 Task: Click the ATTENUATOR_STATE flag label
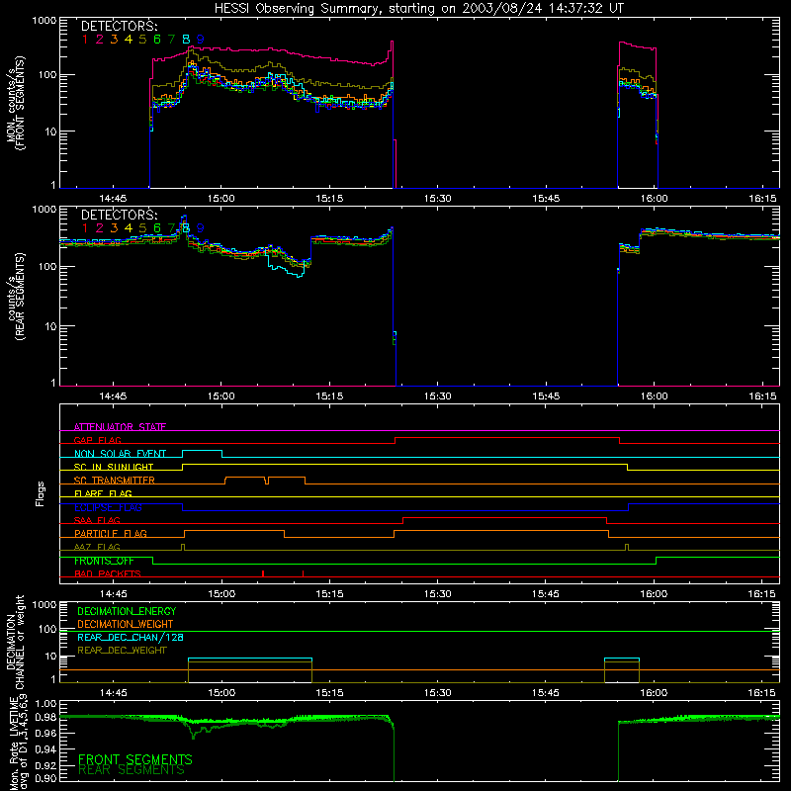click(120, 427)
